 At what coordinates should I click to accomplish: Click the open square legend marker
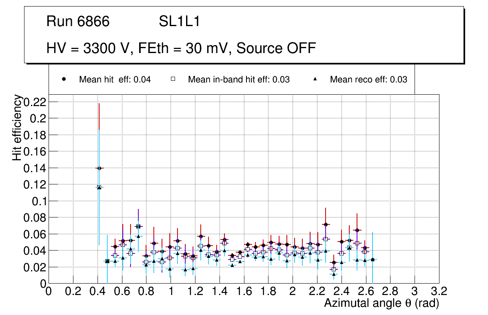tap(173, 80)
